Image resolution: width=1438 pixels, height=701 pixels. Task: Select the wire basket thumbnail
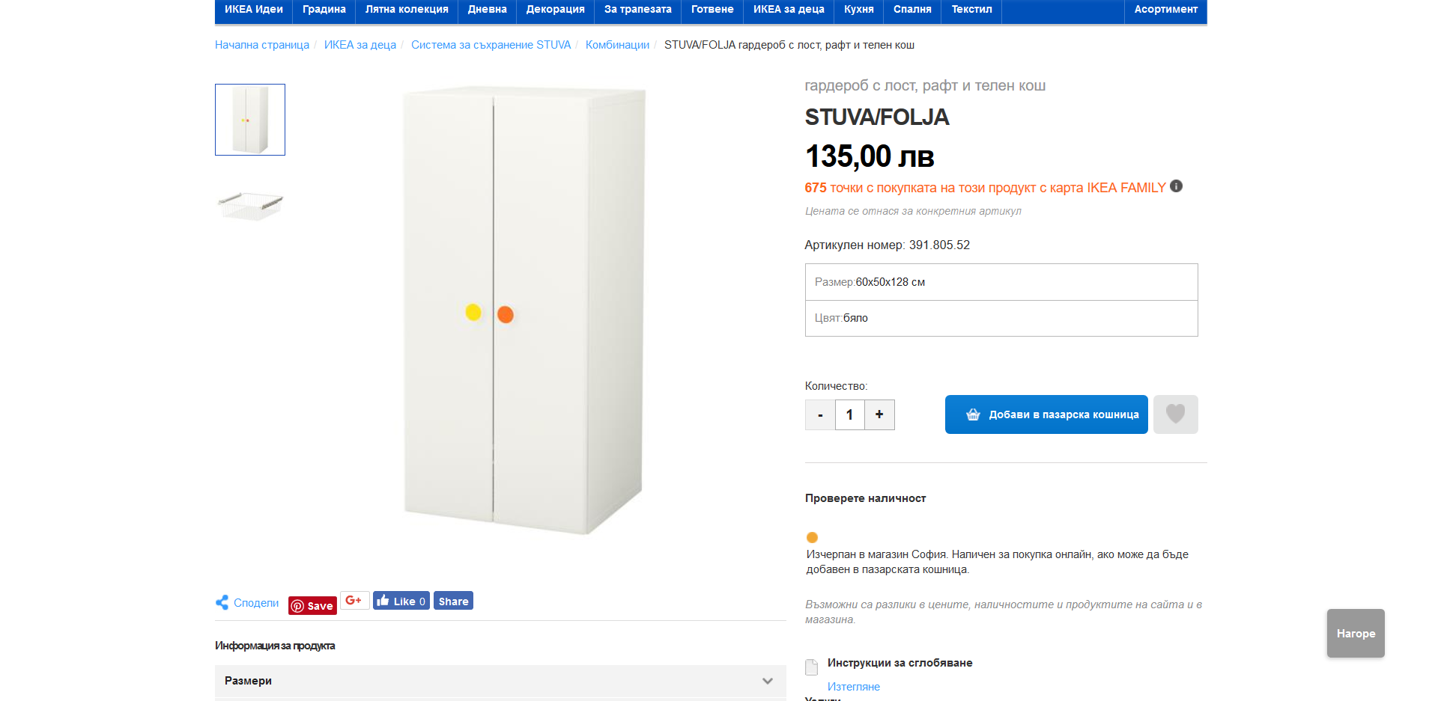tap(250, 204)
